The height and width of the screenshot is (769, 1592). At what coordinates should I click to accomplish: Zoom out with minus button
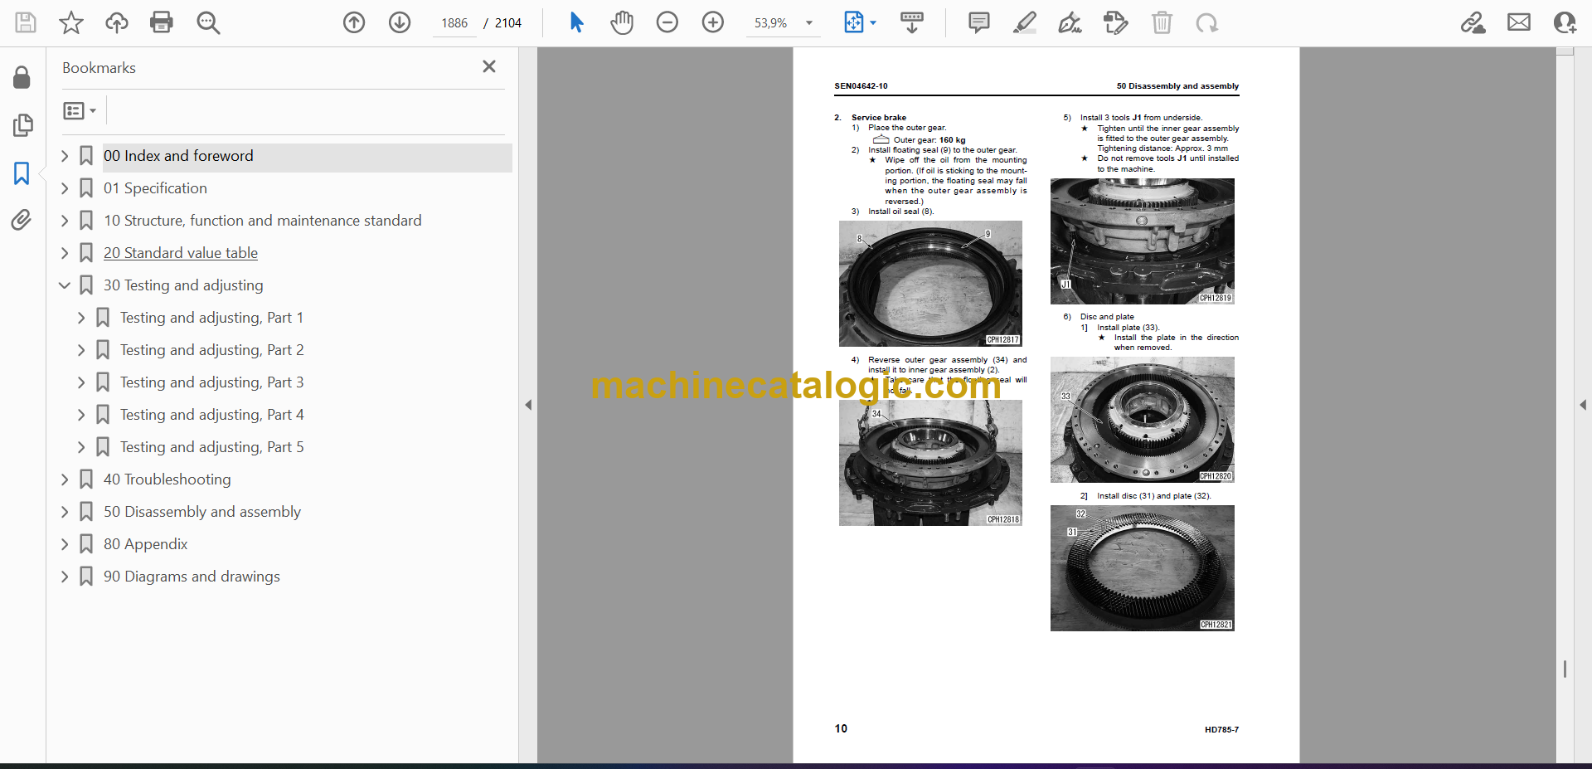[667, 22]
